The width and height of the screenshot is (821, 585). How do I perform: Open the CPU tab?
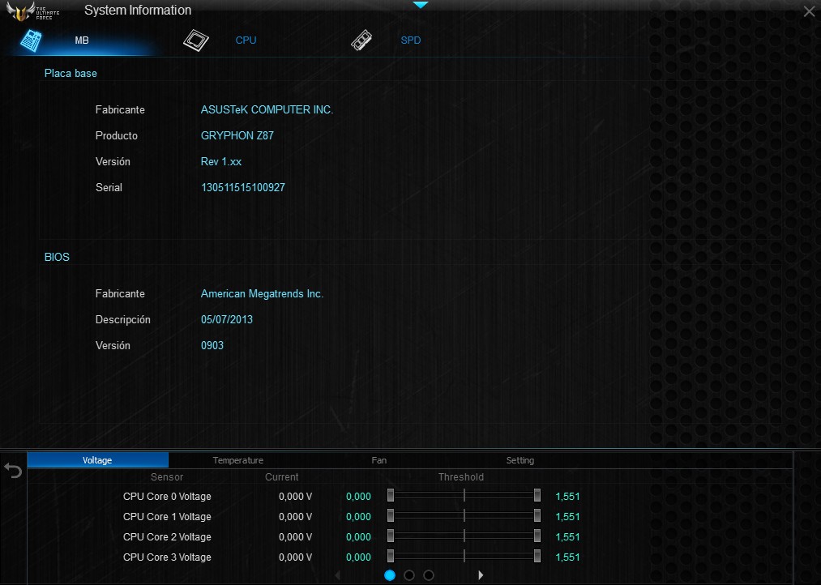pos(246,41)
